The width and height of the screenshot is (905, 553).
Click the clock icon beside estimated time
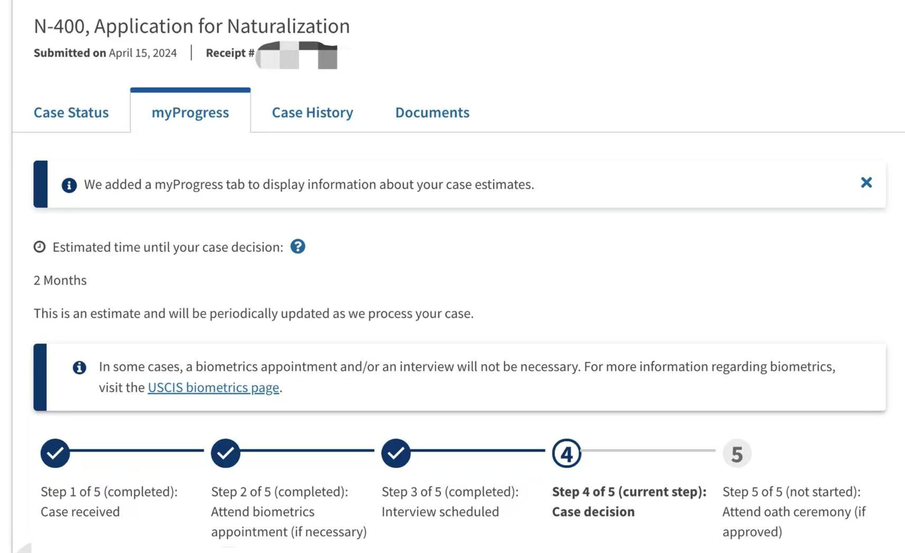pos(40,247)
